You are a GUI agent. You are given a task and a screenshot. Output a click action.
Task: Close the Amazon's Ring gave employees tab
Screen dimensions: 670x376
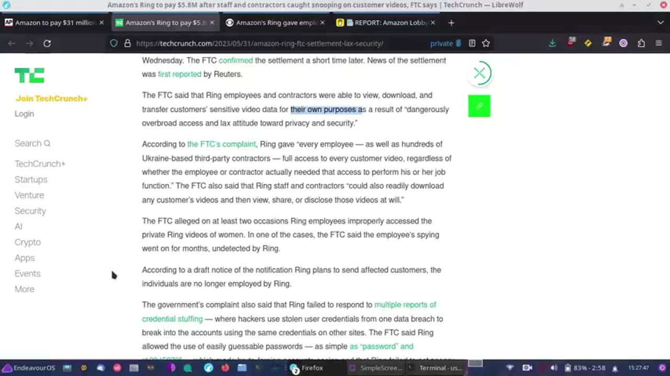point(322,22)
